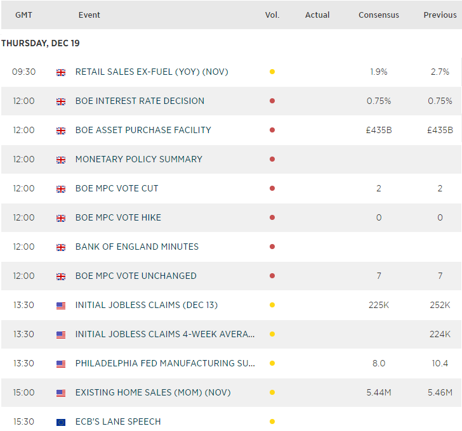The image size is (462, 431).
Task: Click yellow volatility dot for Retail Sales Ex-Fuel
Action: click(272, 72)
